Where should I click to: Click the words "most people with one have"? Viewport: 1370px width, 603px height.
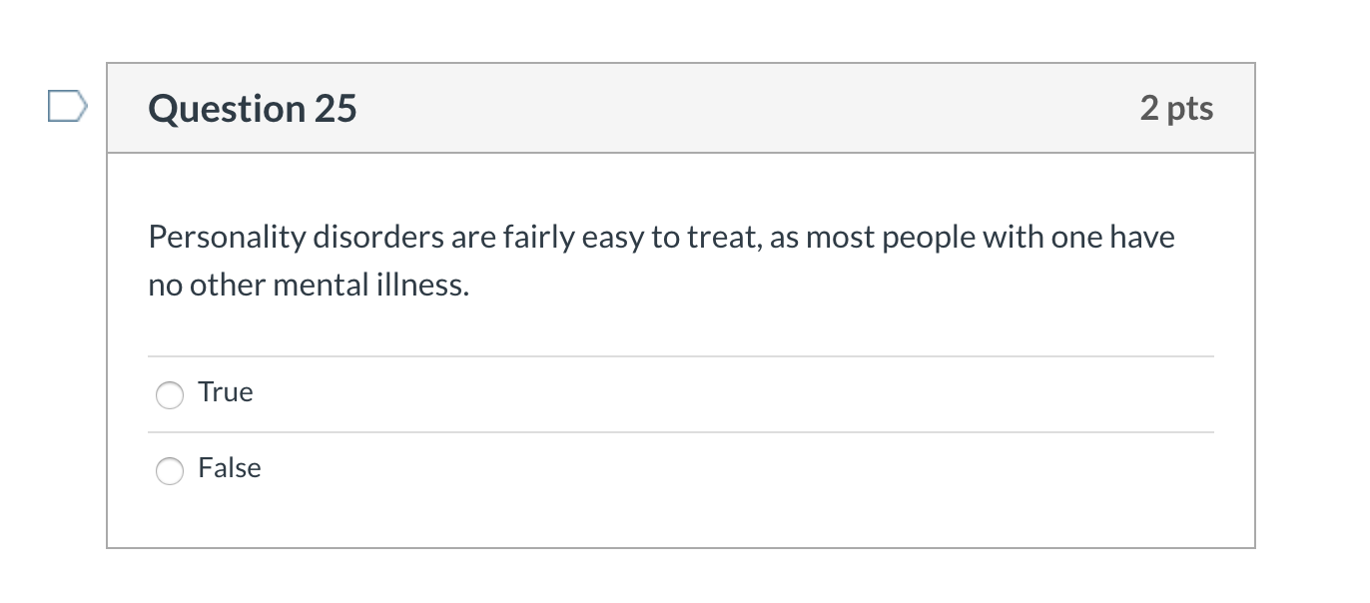[x=990, y=238]
